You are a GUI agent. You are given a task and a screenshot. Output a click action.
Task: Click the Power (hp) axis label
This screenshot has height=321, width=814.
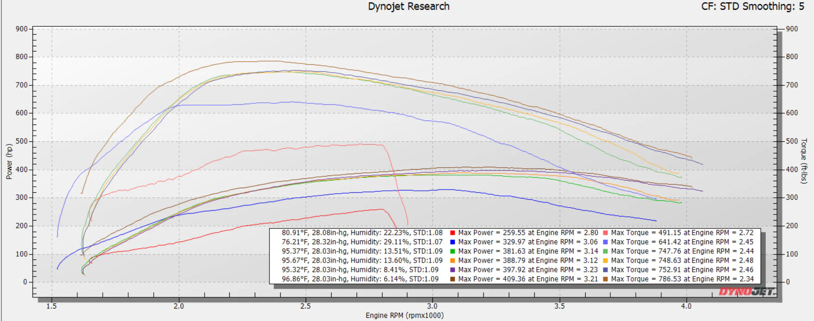(x=9, y=161)
